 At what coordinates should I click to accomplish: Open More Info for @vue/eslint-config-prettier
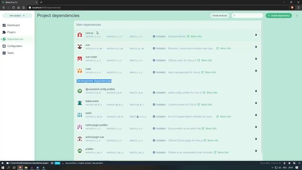coord(210,93)
